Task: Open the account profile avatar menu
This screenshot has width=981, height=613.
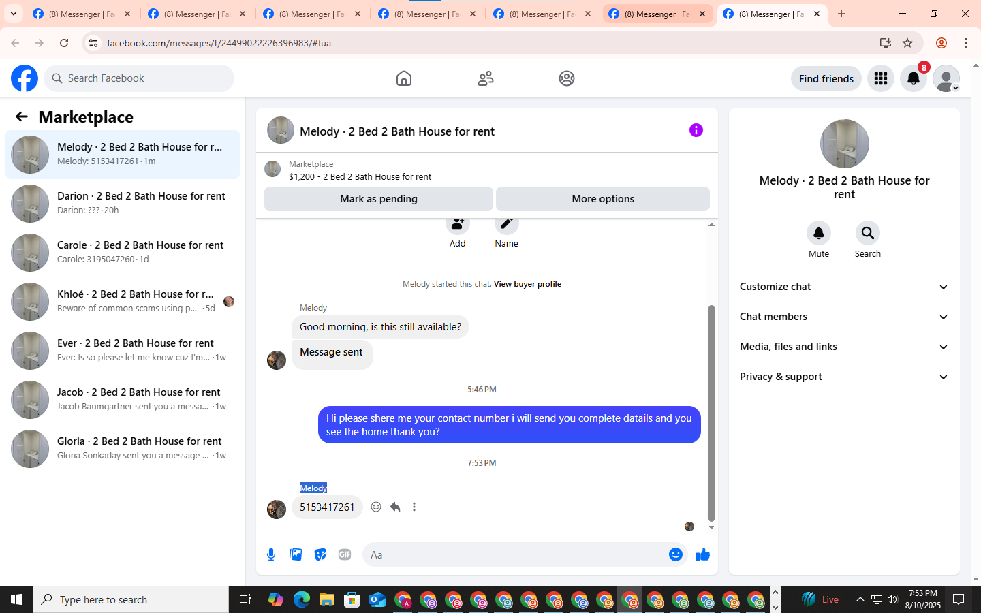Action: coord(946,78)
